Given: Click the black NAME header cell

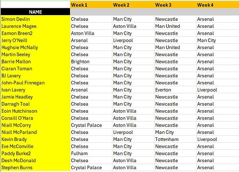Looking at the screenshot, I should point(35,12).
